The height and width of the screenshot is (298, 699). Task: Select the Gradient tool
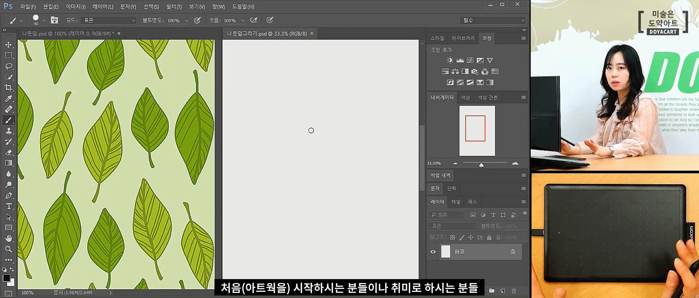pyautogui.click(x=9, y=163)
